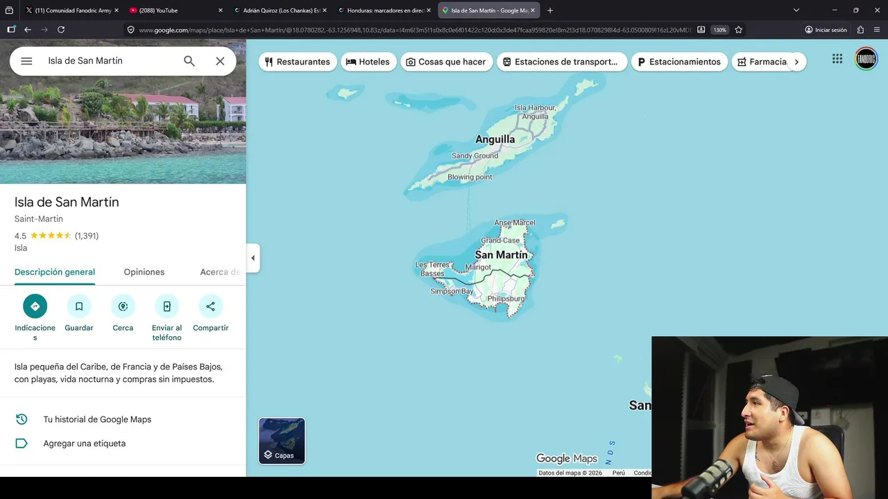Switch to the Opiniones tab
The image size is (888, 499).
click(x=144, y=272)
